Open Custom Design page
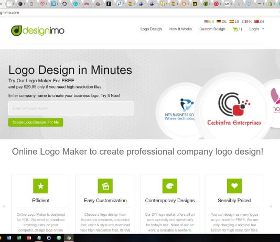This screenshot has height=242, width=280. 212,29
